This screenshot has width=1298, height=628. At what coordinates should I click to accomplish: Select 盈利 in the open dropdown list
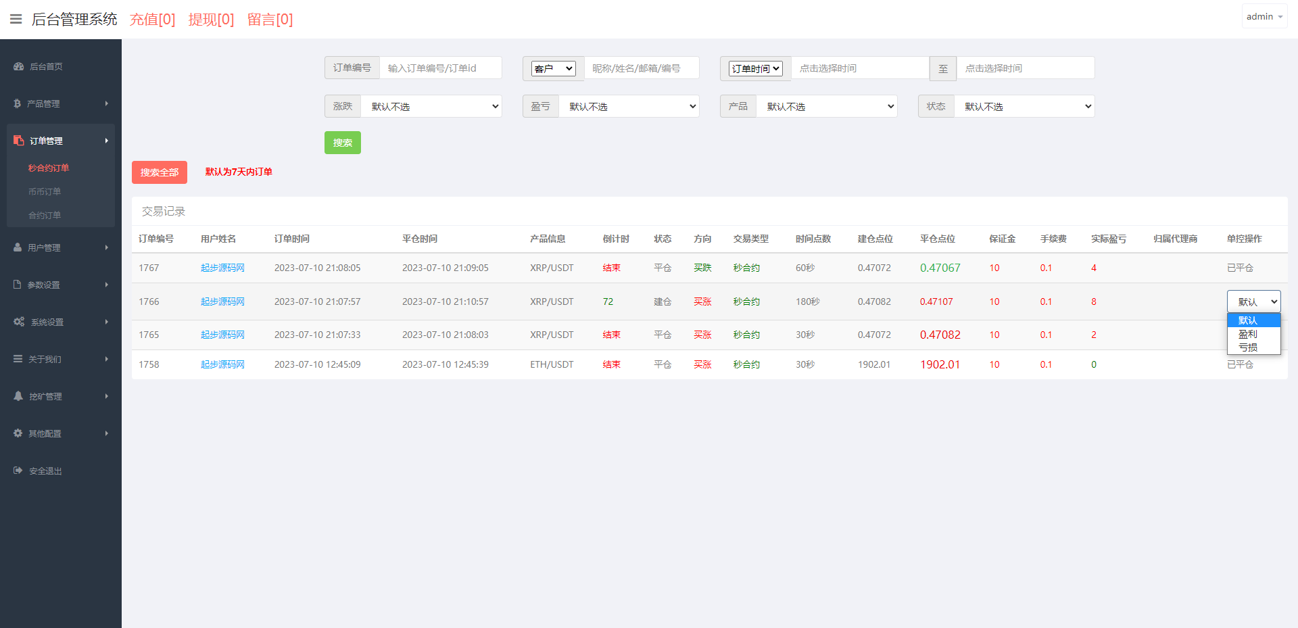[1248, 334]
